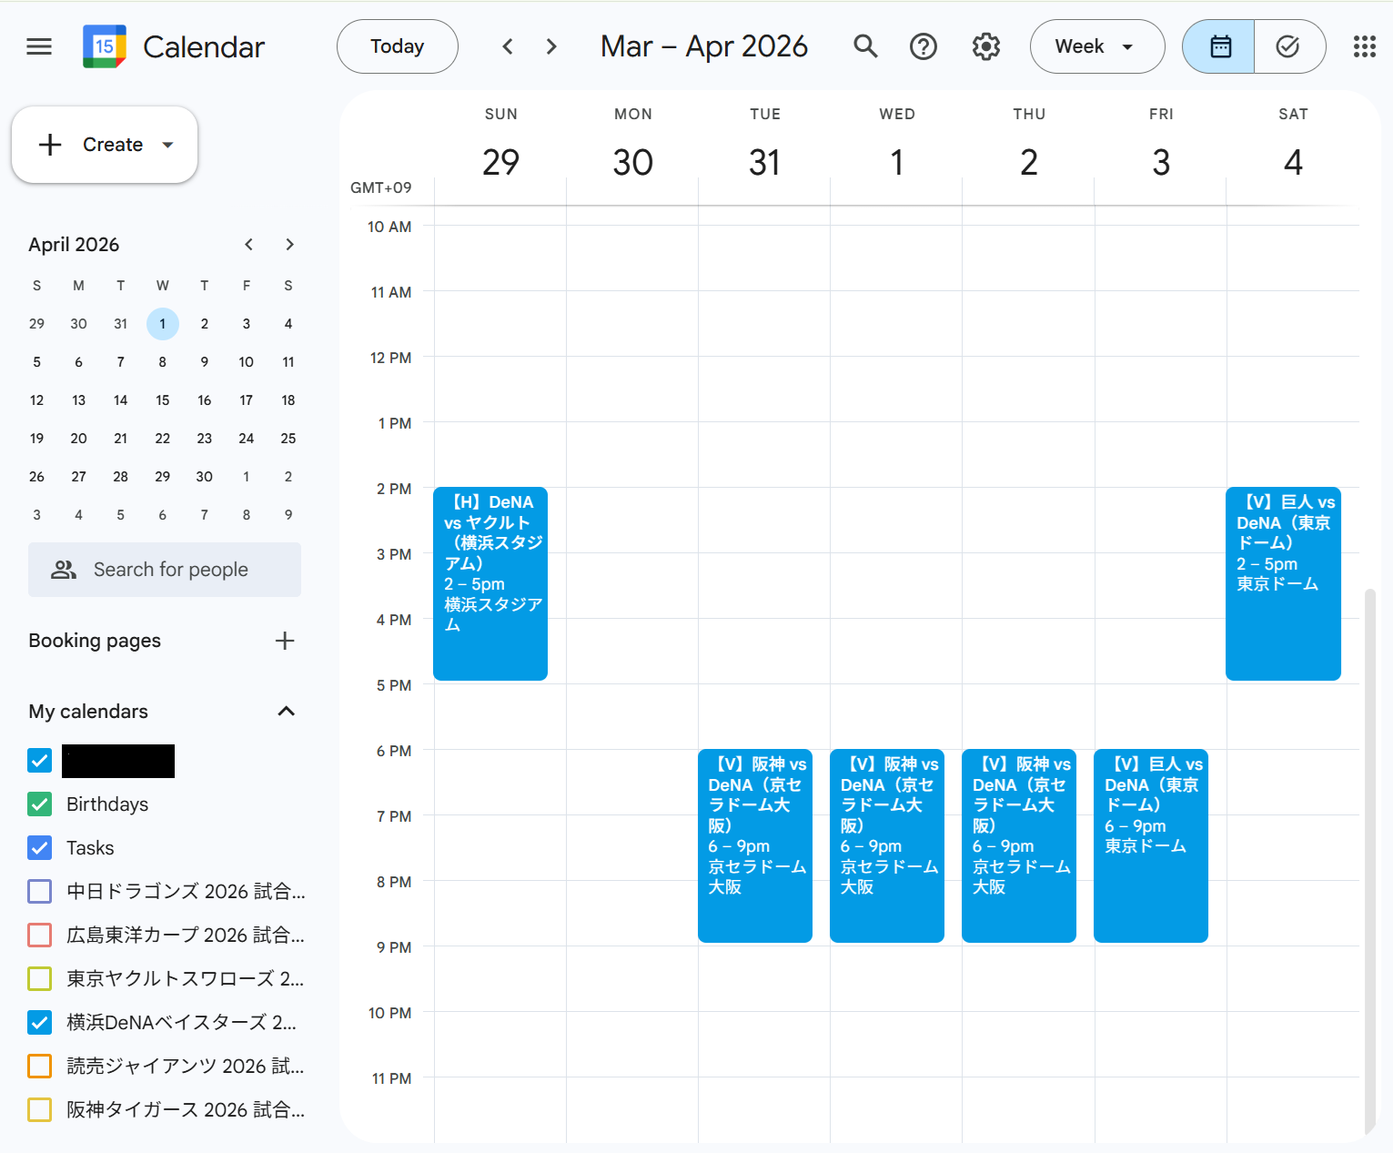
Task: Open the Settings gear menu
Action: pyautogui.click(x=985, y=46)
